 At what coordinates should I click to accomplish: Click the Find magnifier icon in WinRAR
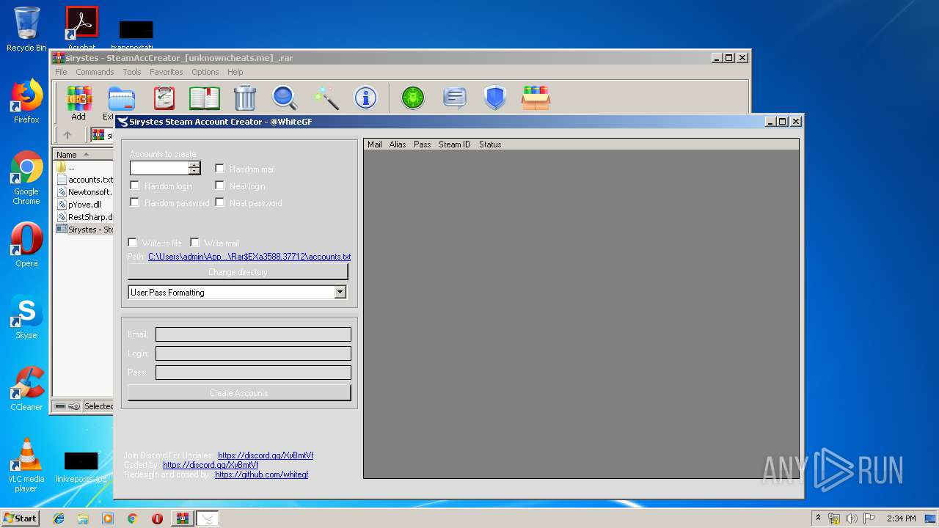click(x=285, y=98)
